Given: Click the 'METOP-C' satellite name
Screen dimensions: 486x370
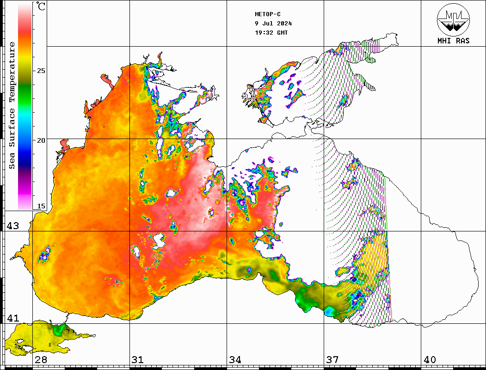Looking at the screenshot, I should coord(267,14).
